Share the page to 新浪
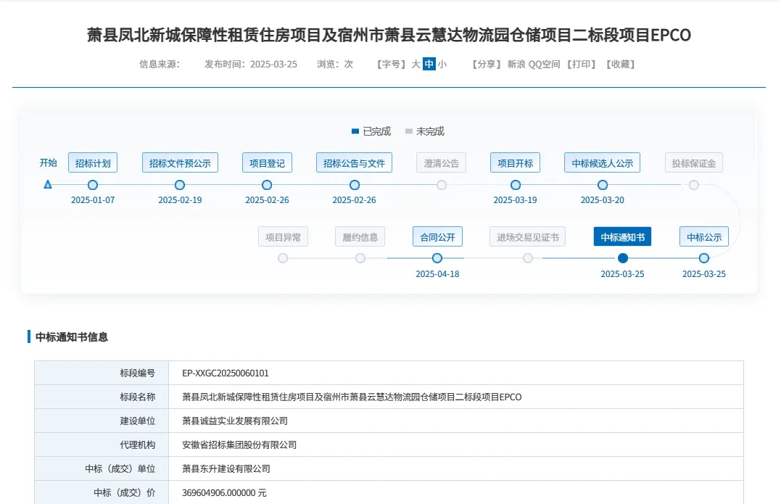781x504 pixels. coord(516,64)
